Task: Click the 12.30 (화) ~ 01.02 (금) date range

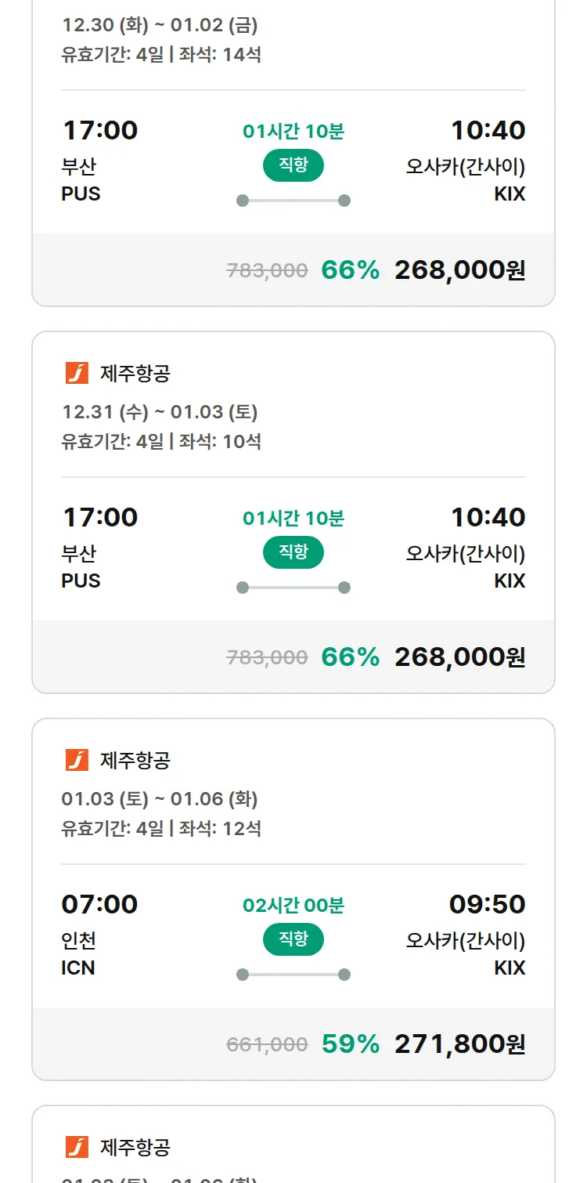Action: (160, 25)
